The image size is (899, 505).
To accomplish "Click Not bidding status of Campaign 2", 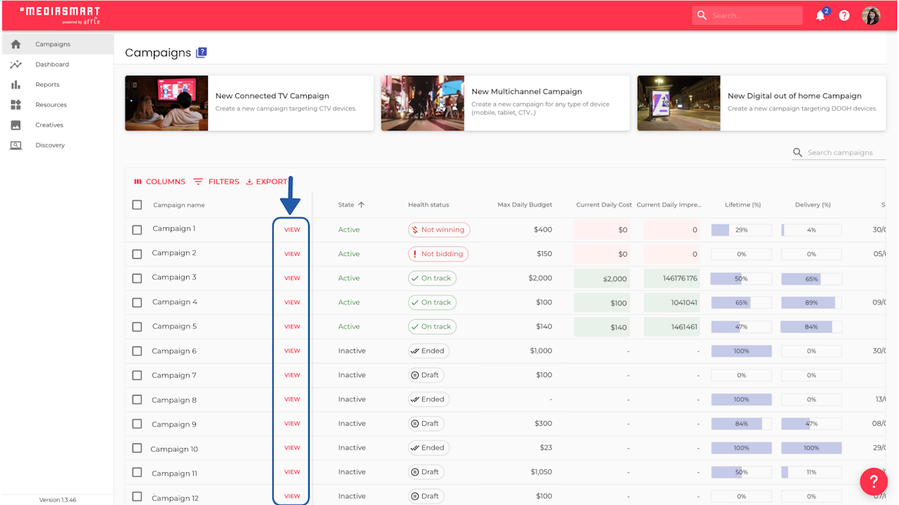I will pos(438,254).
